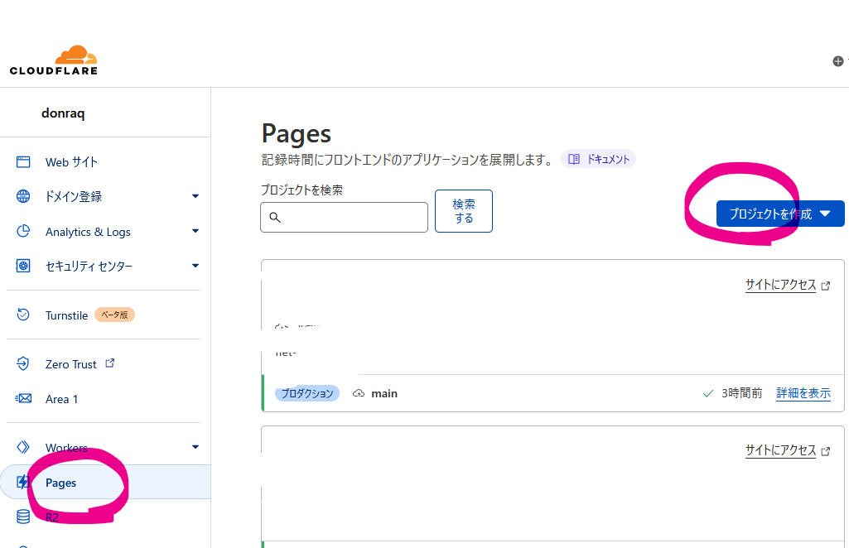
Task: Click the Zero Trust shield icon
Action: [x=23, y=363]
